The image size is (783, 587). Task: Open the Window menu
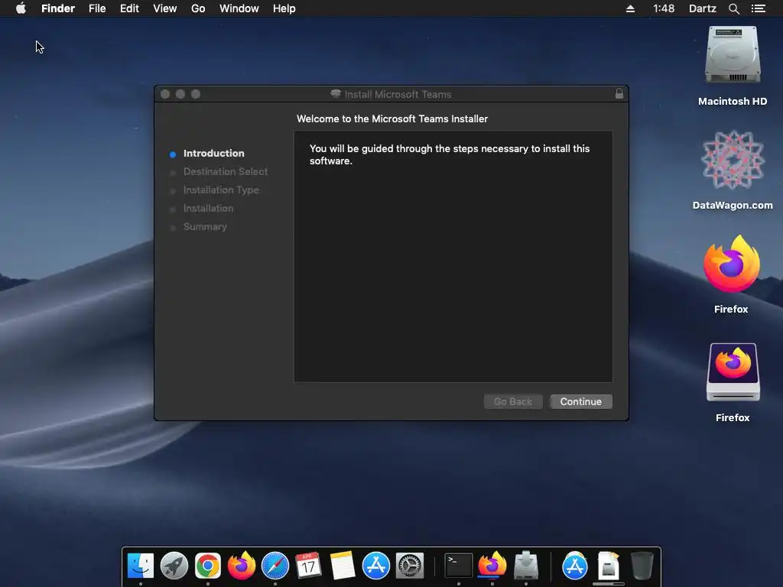coord(239,8)
